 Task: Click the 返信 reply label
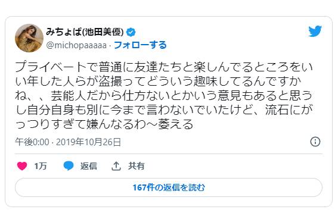[x=89, y=166]
